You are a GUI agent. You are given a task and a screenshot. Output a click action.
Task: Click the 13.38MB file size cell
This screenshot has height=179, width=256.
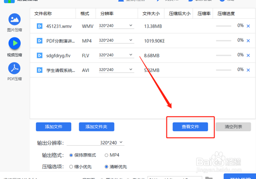point(153,26)
